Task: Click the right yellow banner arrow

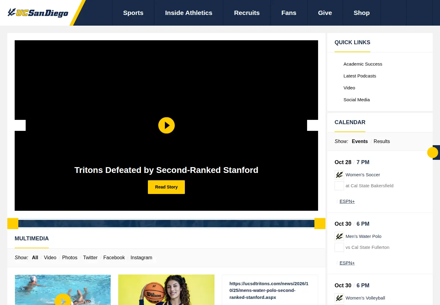Action: (320, 224)
